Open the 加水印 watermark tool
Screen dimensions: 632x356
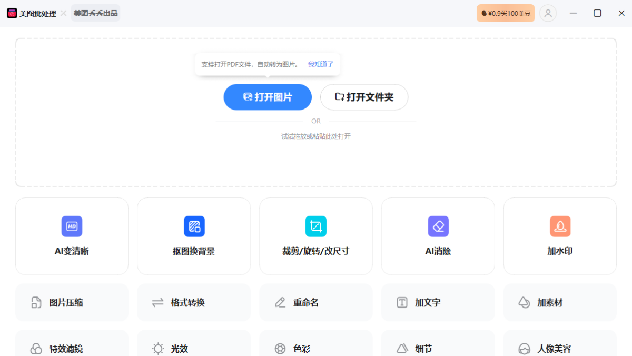pos(560,236)
